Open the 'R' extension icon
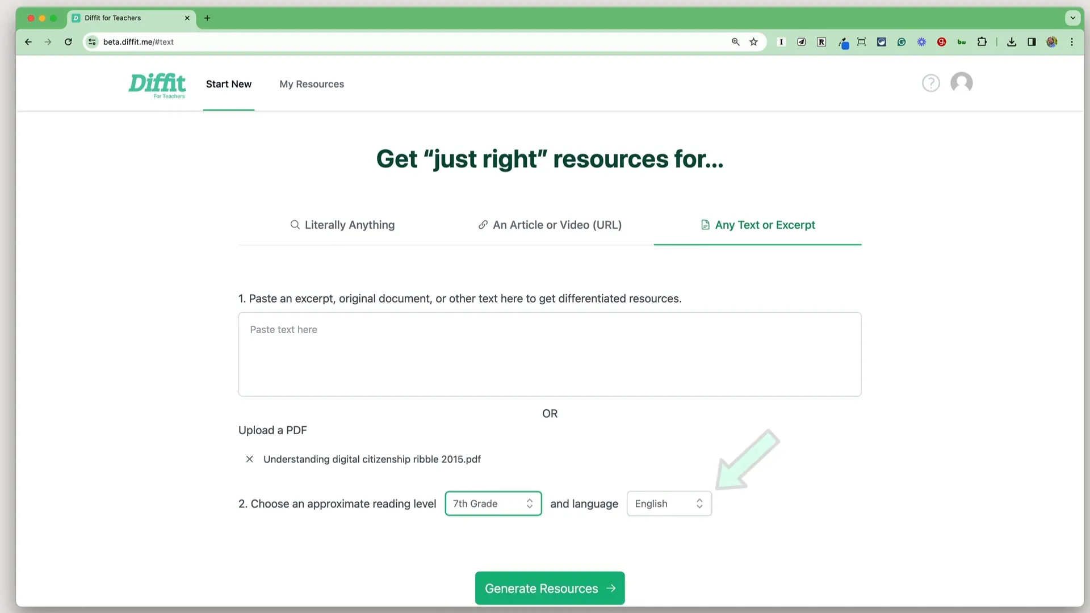Screen dimensions: 1090x613 821,42
